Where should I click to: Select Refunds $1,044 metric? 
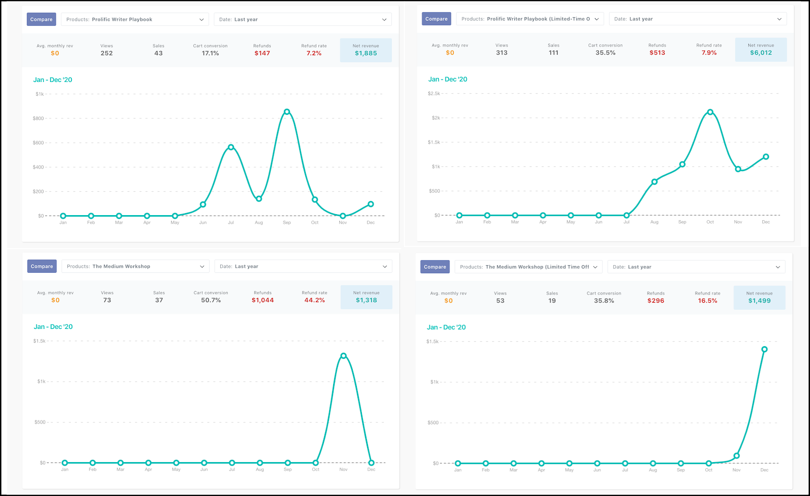coord(263,297)
